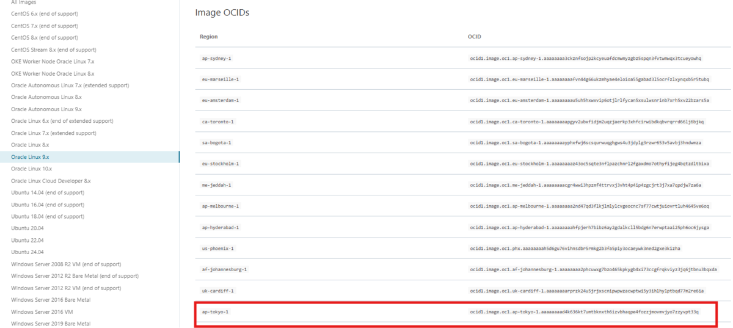Click the ca-toronto-1 image OCID value
The height and width of the screenshot is (328, 733).
(x=586, y=122)
